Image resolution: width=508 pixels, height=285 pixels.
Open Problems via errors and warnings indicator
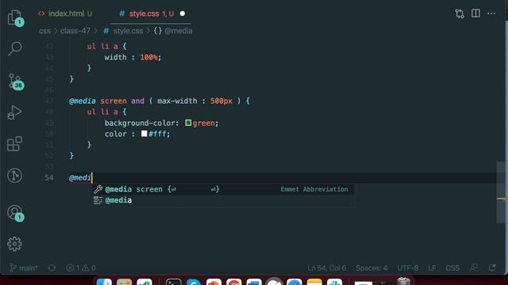(x=81, y=268)
